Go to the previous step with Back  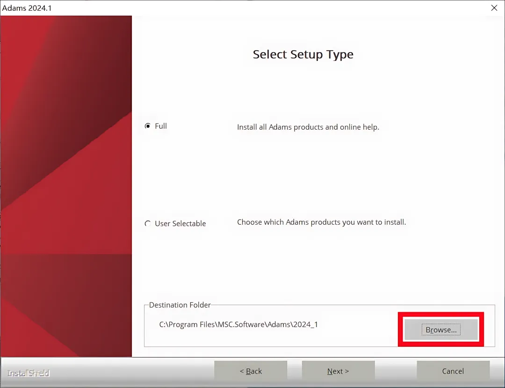click(x=251, y=371)
